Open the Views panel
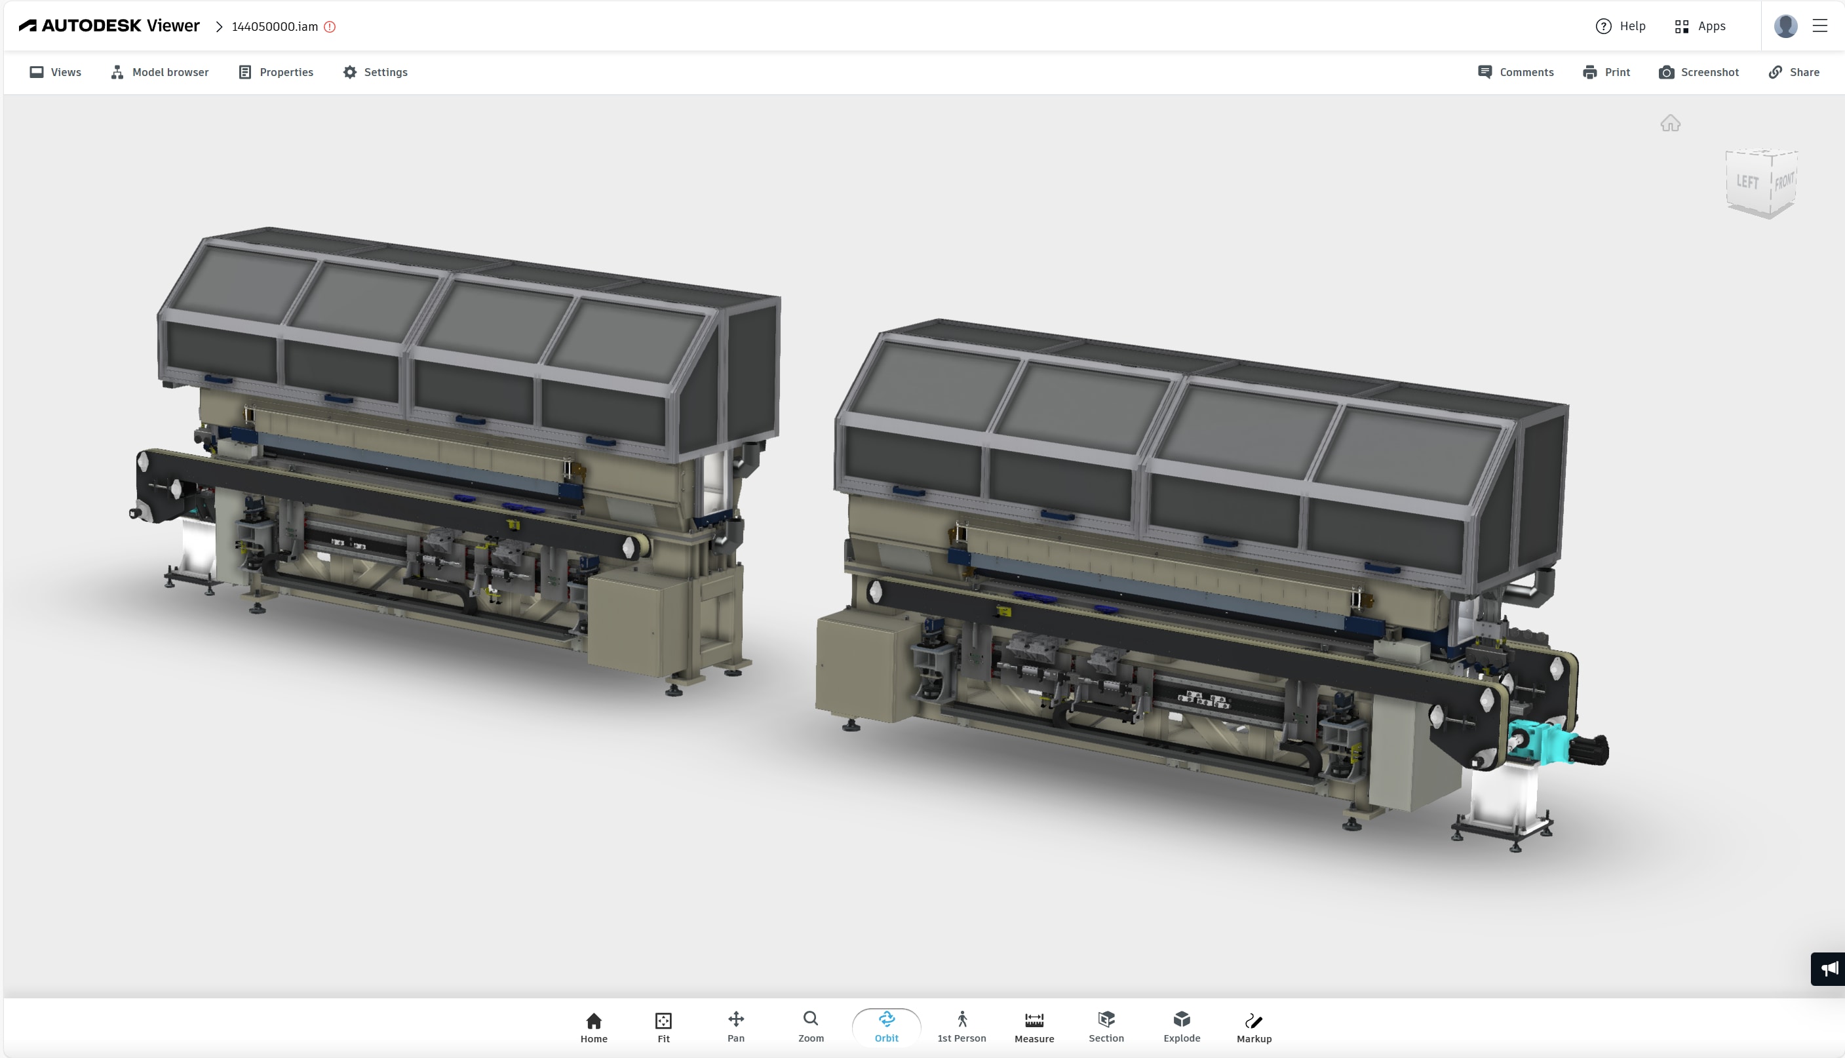 (55, 72)
